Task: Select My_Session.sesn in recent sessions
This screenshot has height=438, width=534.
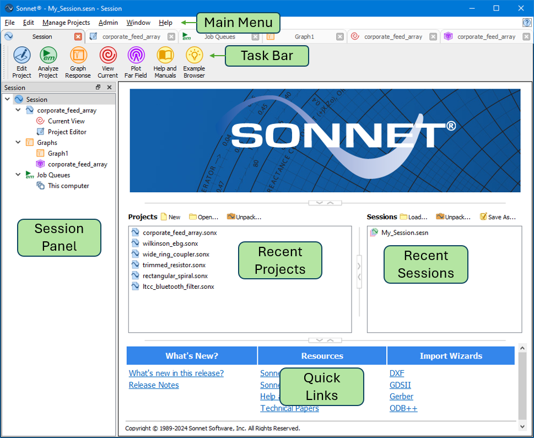Action: click(404, 232)
